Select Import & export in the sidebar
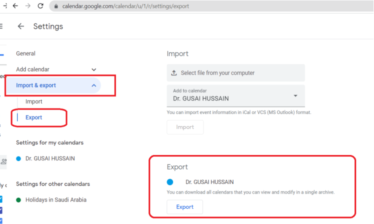The width and height of the screenshot is (374, 224). pyautogui.click(x=36, y=85)
